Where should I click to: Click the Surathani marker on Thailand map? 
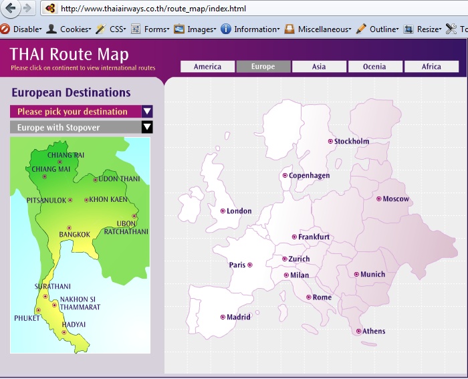tap(45, 296)
